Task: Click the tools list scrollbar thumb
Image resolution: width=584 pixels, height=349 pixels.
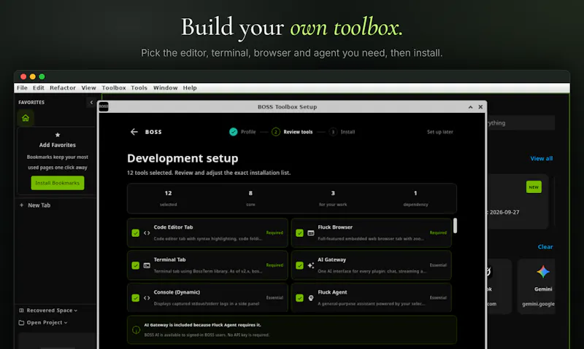Action: tap(455, 226)
